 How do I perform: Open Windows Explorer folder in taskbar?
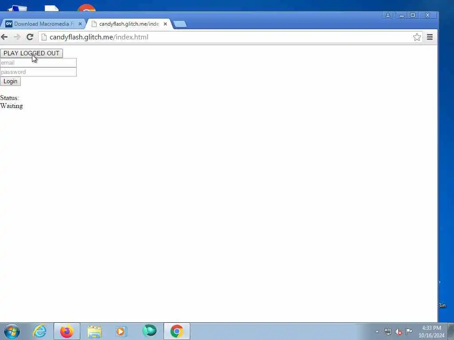point(94,332)
